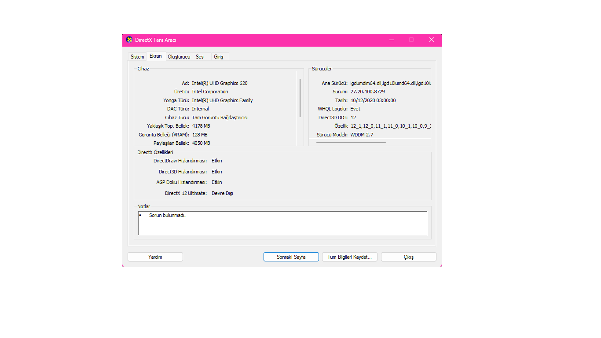This screenshot has width=601, height=338.
Task: Click the VRAM value 128 MB
Action: point(200,135)
